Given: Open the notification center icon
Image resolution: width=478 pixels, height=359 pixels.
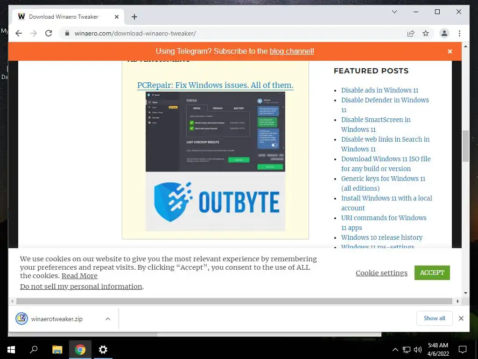Looking at the screenshot, I should point(463,350).
